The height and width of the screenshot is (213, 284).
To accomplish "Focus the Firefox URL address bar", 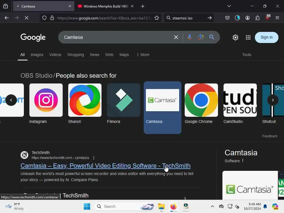I will click(x=104, y=18).
